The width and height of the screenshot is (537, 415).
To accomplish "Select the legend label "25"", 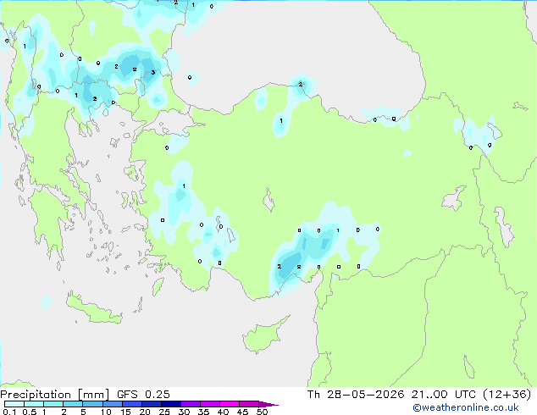I will click(164, 412).
